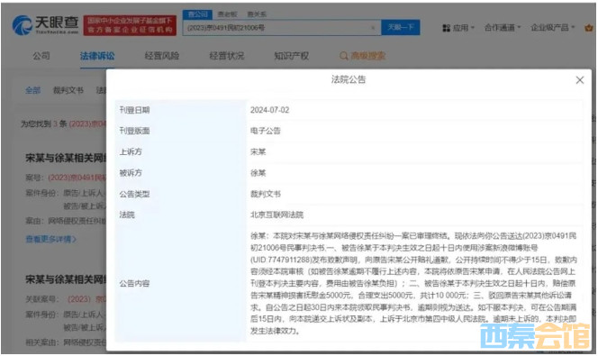Click the 电子公告 value
598x356 pixels.
[x=265, y=131]
